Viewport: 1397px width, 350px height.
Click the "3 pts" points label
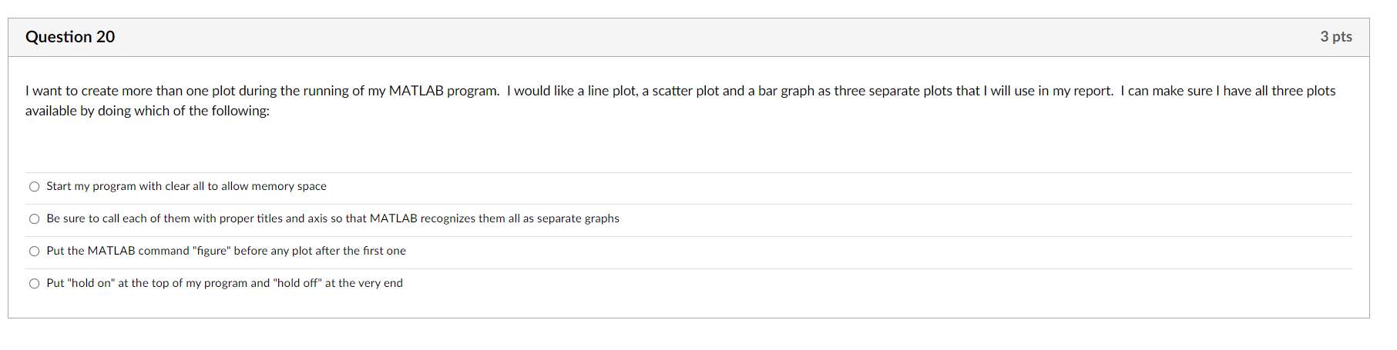tap(1336, 37)
